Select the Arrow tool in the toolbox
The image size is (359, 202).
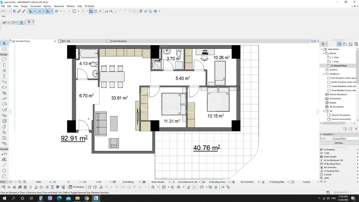(x=4, y=43)
